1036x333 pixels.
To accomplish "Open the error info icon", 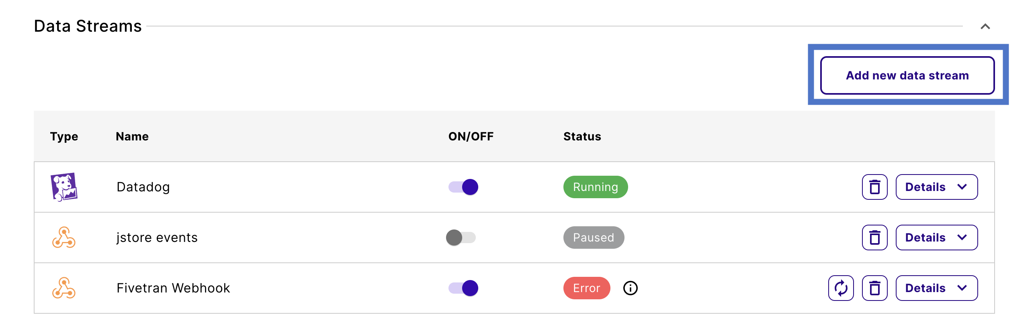I will click(x=630, y=288).
